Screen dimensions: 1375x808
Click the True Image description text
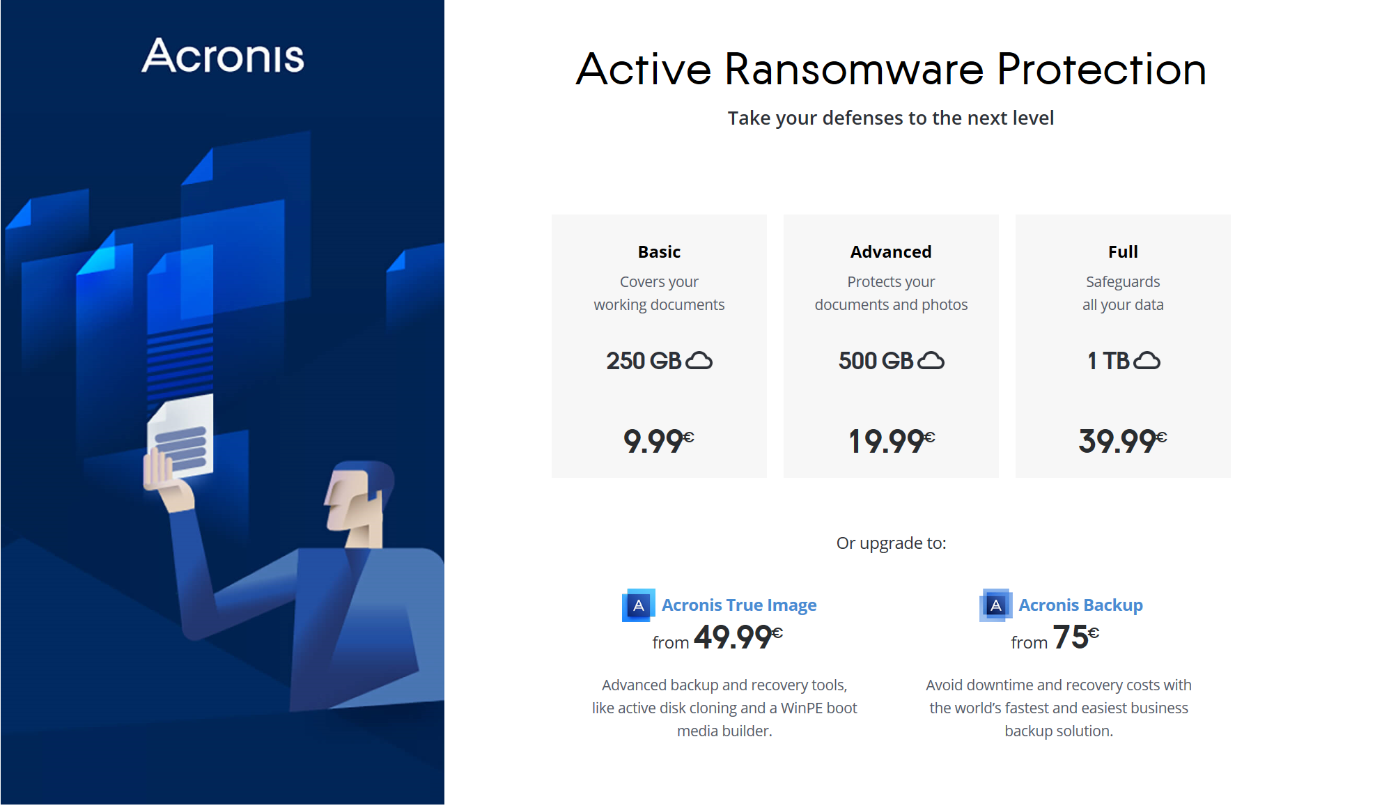click(x=724, y=708)
